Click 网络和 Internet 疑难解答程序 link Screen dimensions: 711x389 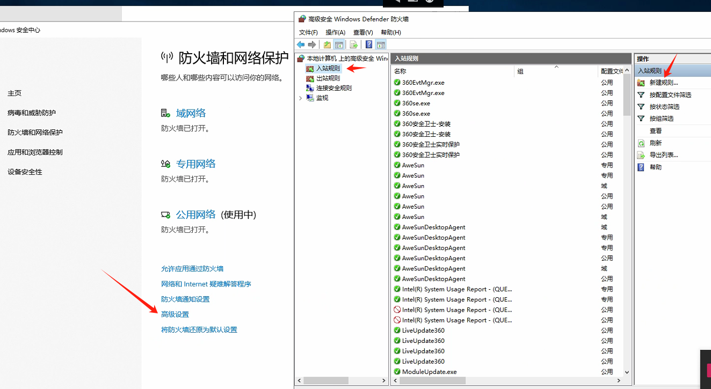(206, 284)
